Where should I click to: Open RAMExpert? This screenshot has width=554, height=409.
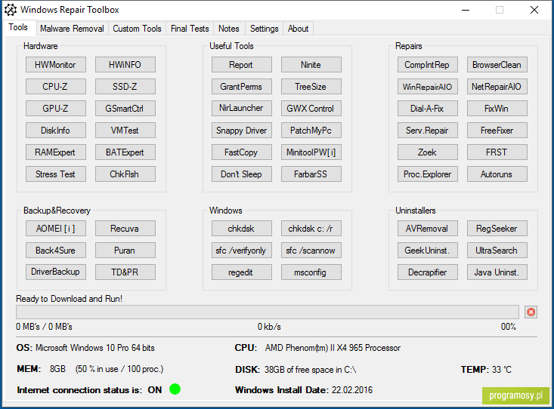tap(55, 152)
